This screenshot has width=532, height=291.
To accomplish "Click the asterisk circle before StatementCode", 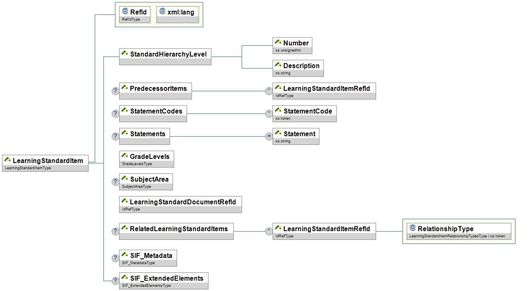I will point(269,114).
